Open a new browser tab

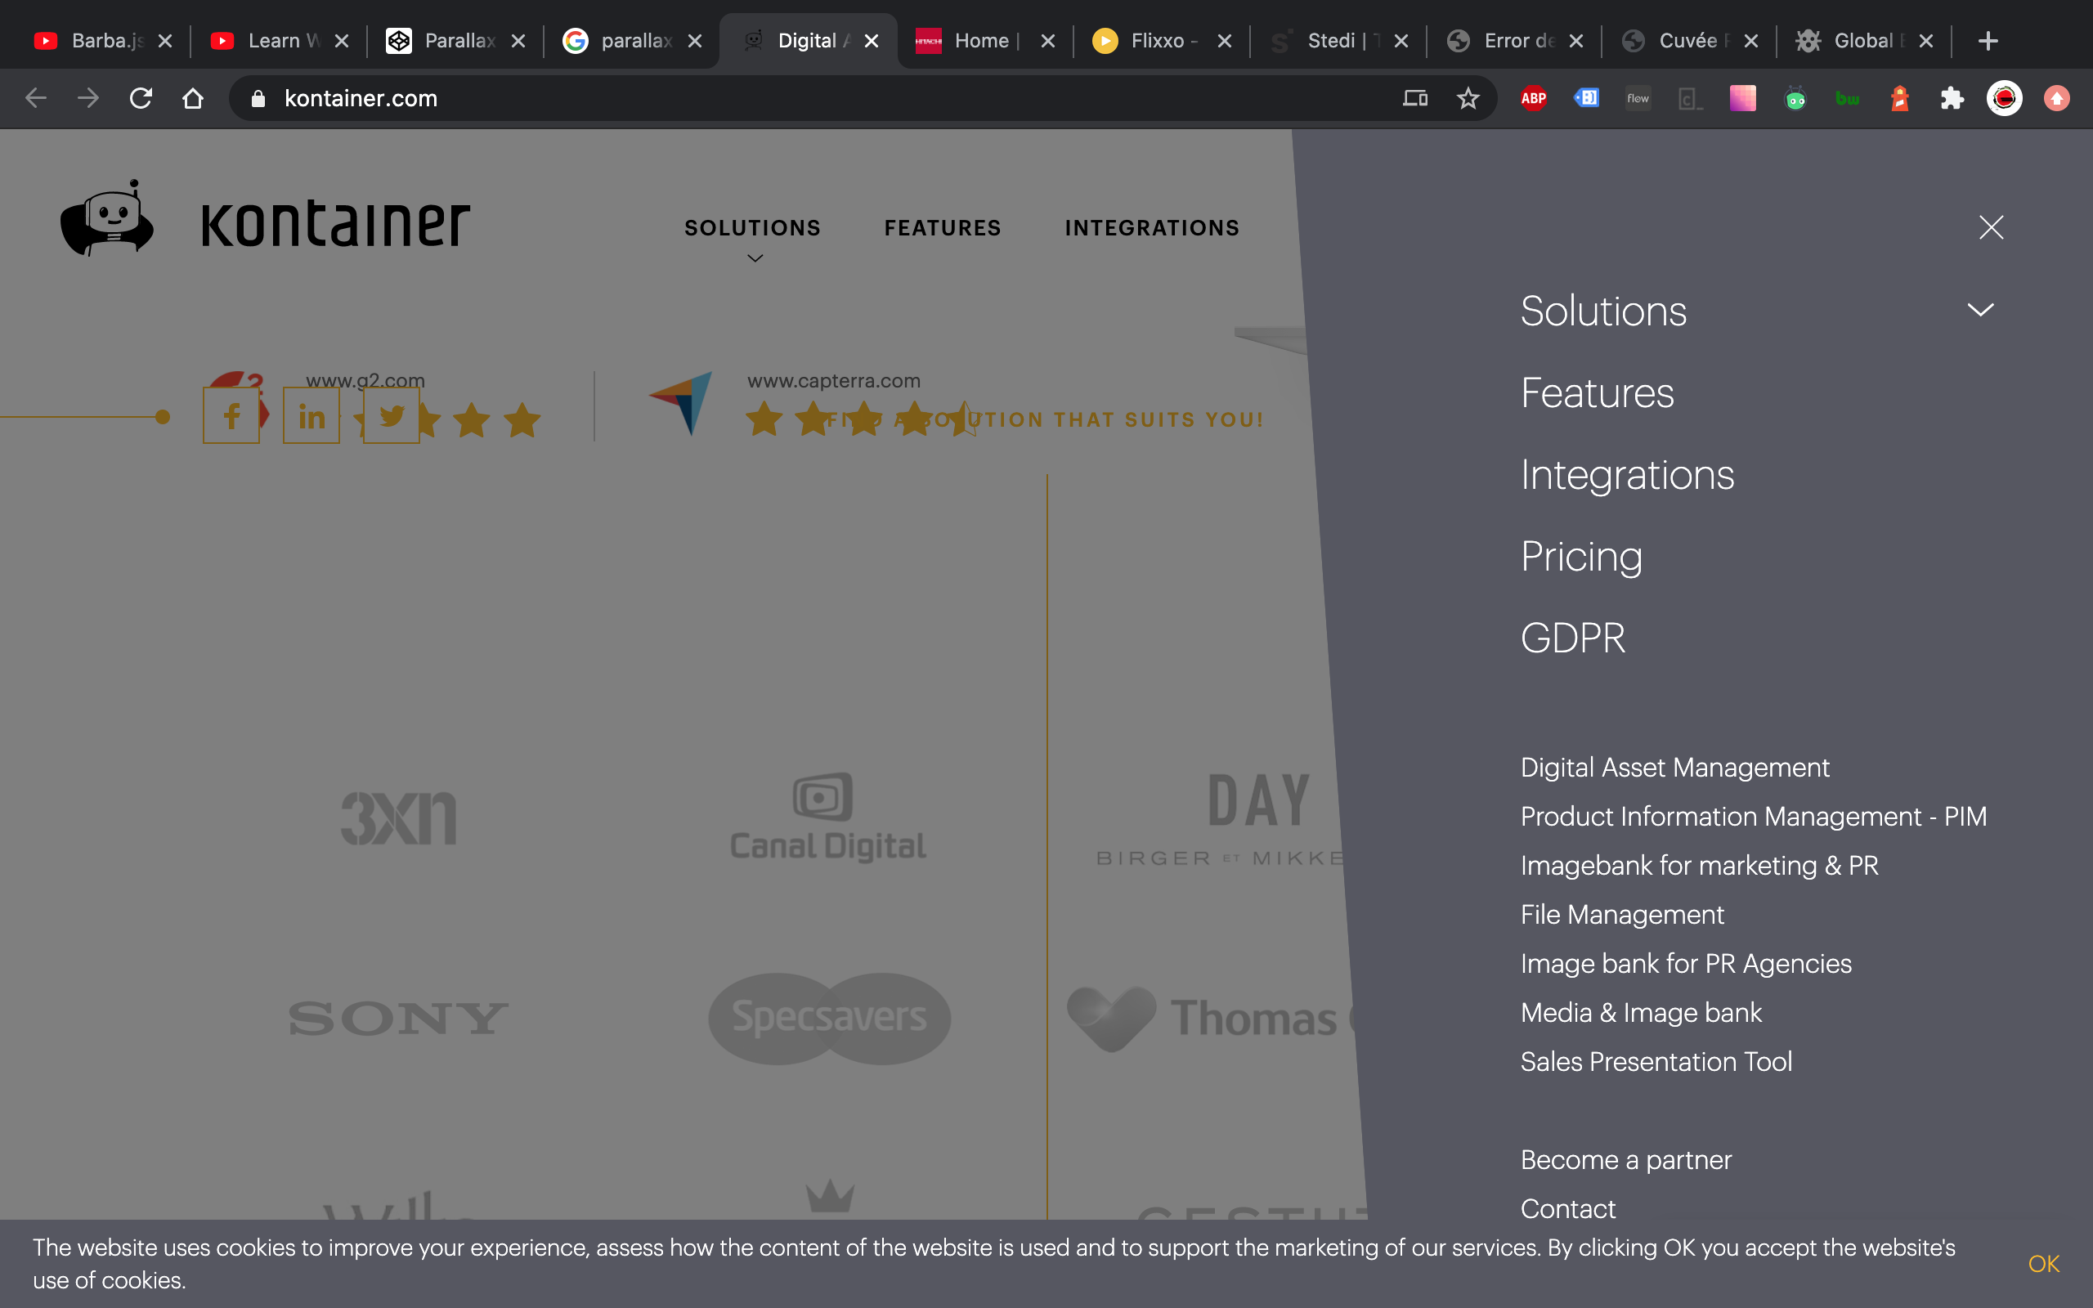pyautogui.click(x=1988, y=41)
